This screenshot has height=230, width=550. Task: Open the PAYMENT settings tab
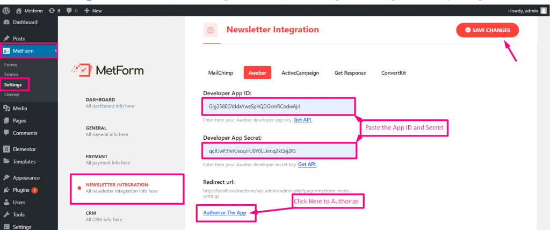(x=108, y=160)
